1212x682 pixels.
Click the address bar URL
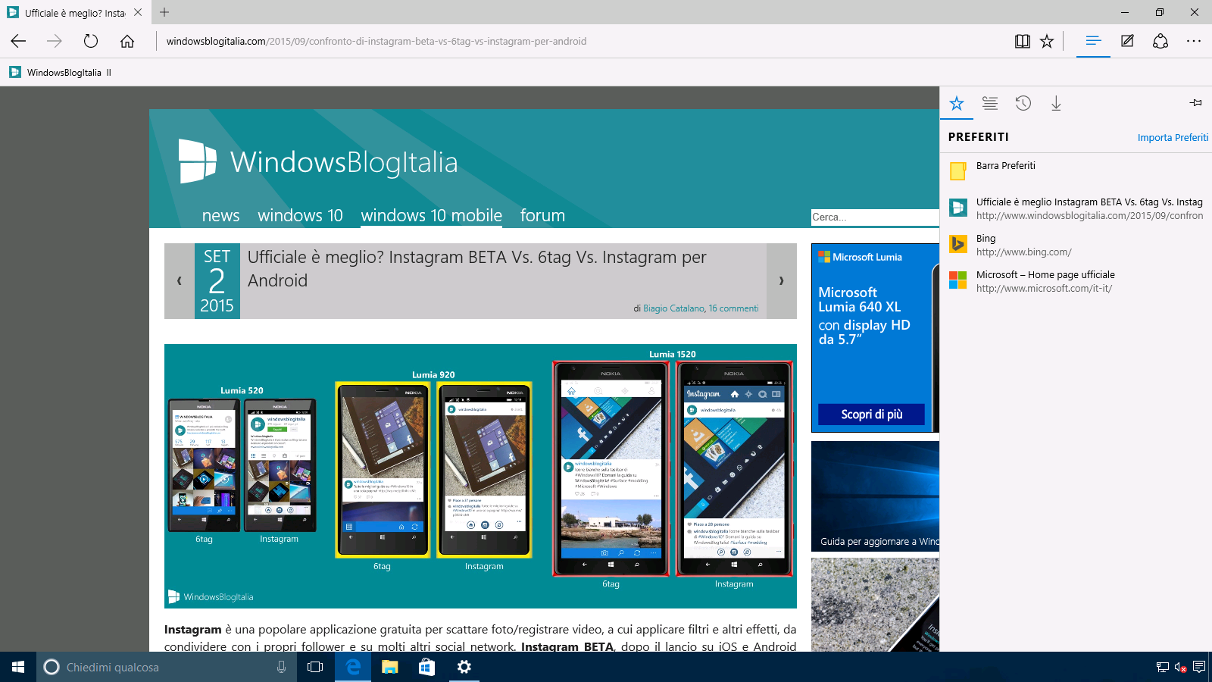tap(376, 41)
